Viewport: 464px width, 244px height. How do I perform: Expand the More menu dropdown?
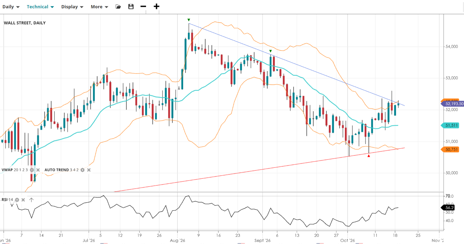99,7
